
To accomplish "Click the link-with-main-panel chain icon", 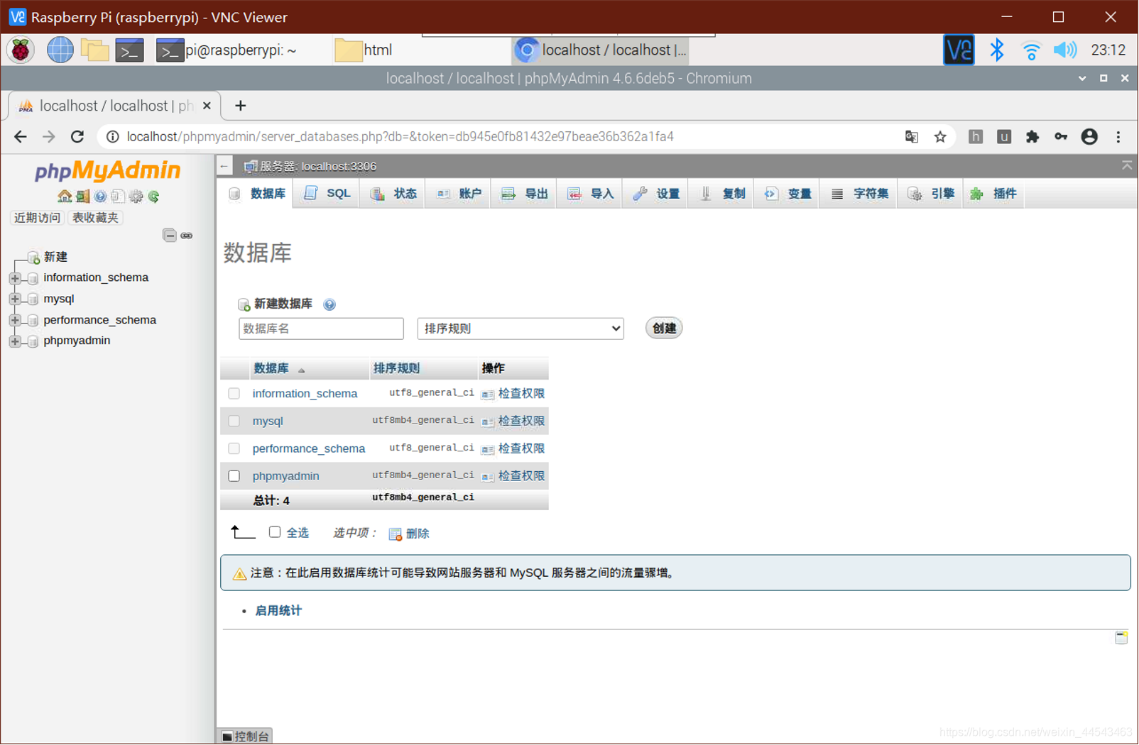I will click(187, 235).
